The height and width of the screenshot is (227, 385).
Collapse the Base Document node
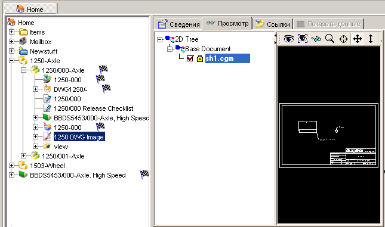tap(170, 49)
